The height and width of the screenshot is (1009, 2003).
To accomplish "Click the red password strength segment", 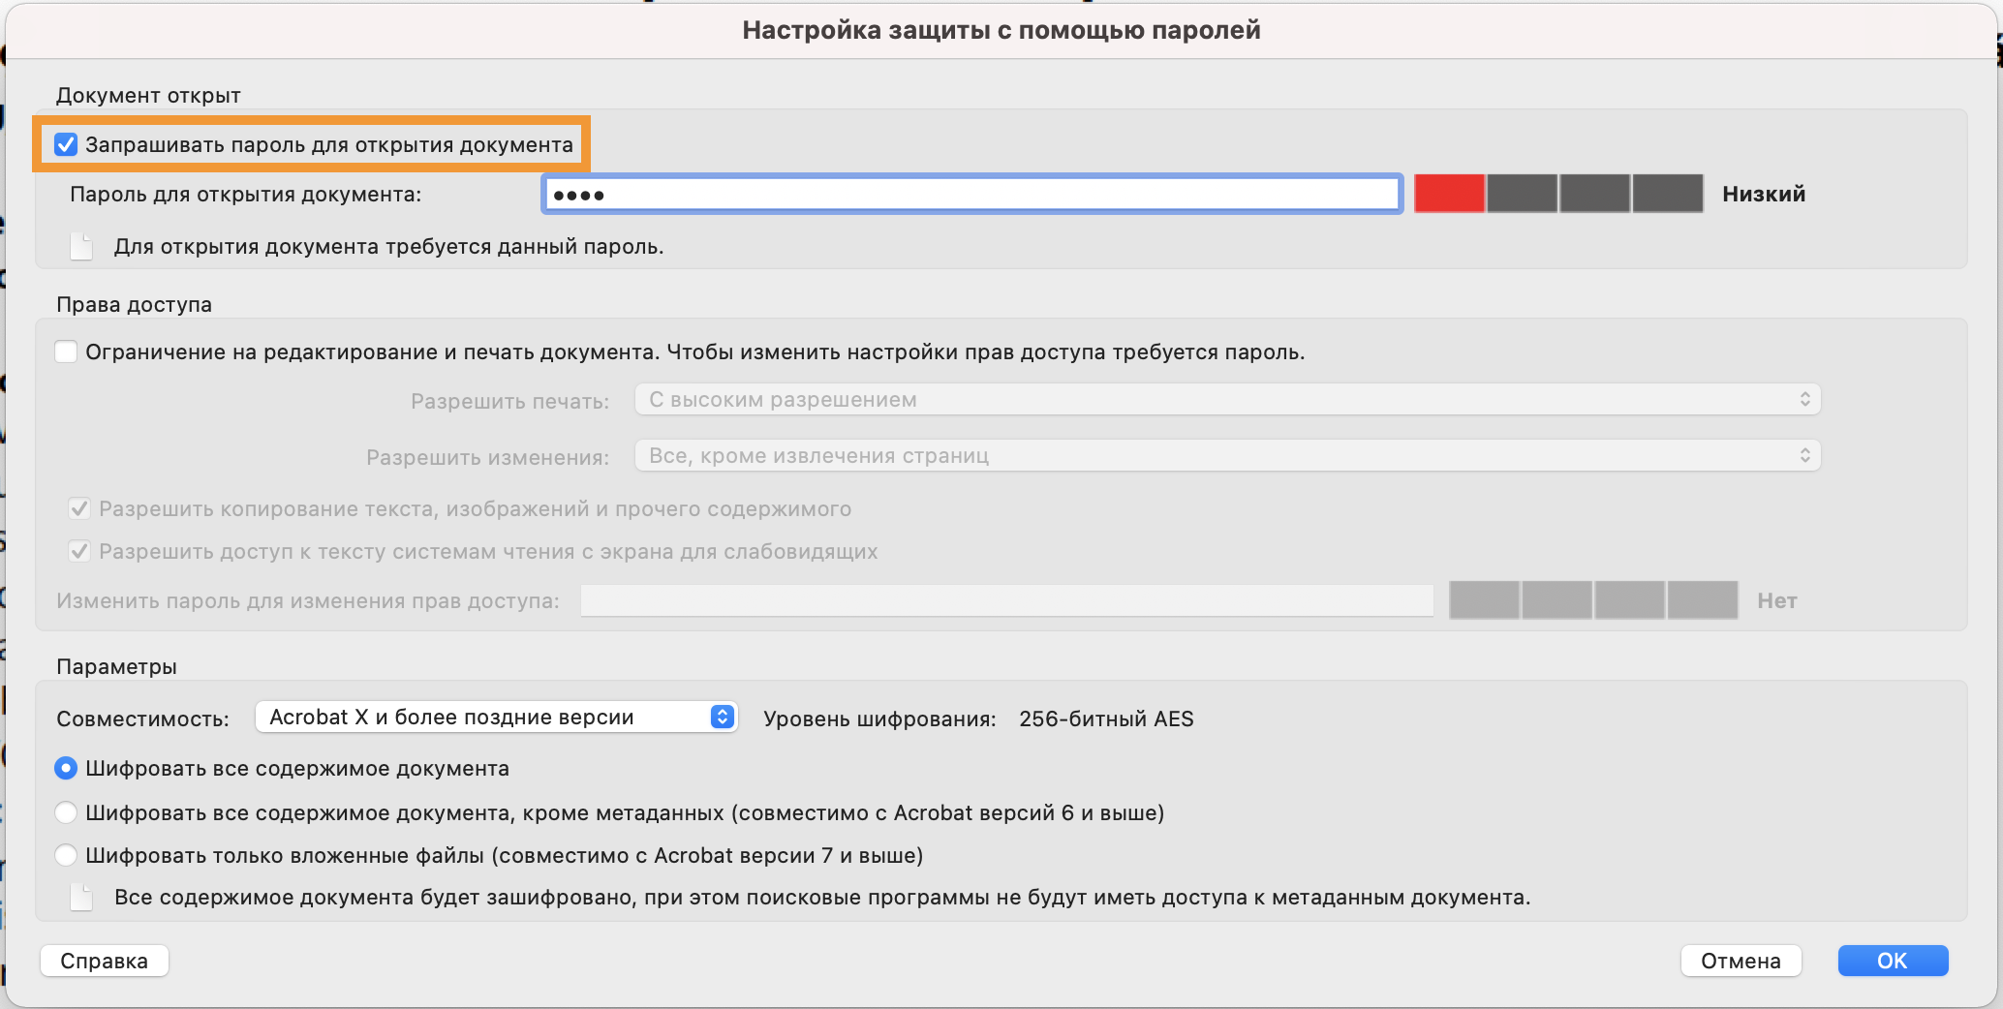I will pos(1449,194).
